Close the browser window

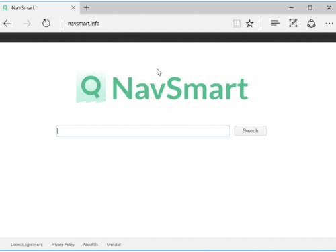coord(329,8)
